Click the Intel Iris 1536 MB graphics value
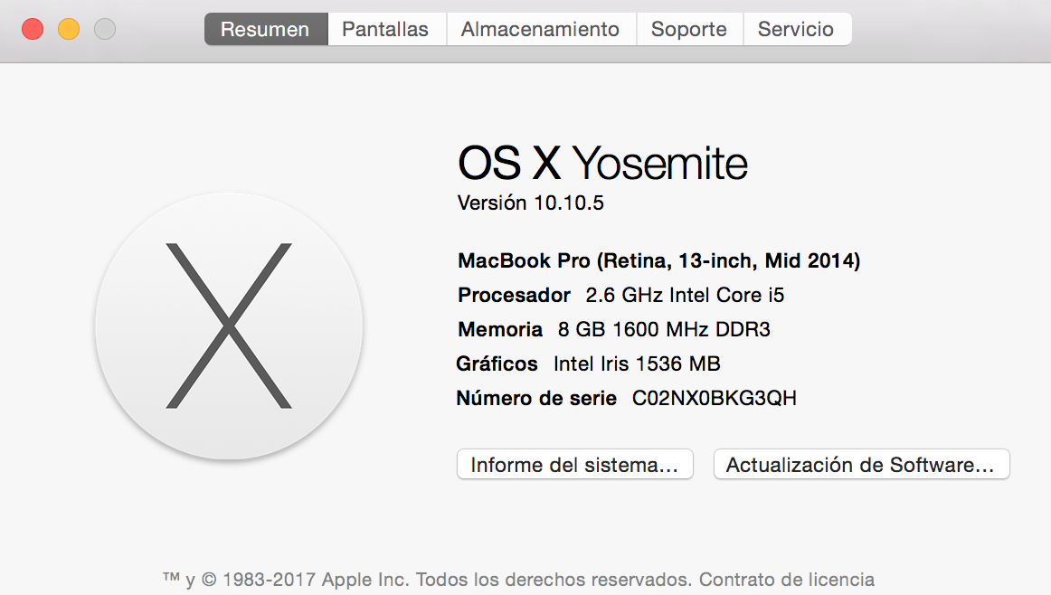 [637, 364]
